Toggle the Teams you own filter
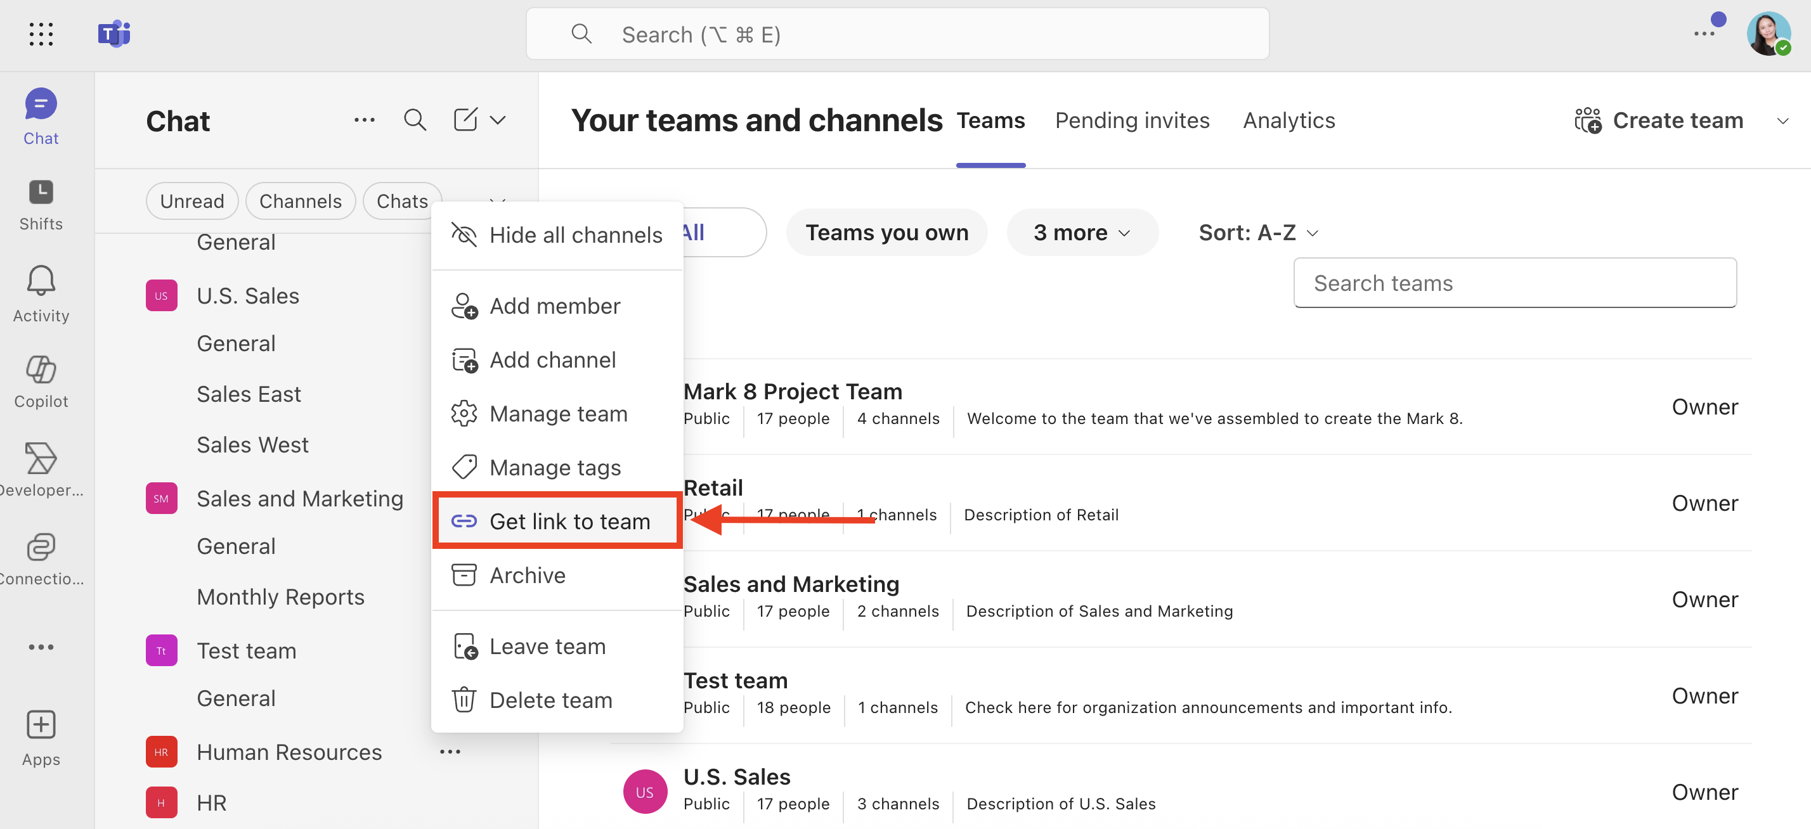This screenshot has width=1811, height=829. (x=886, y=233)
